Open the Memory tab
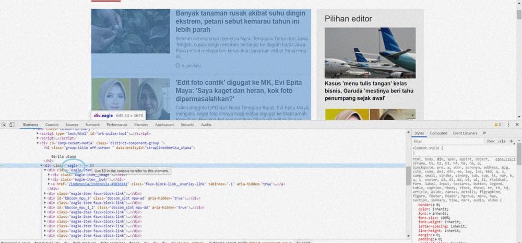 click(x=141, y=125)
